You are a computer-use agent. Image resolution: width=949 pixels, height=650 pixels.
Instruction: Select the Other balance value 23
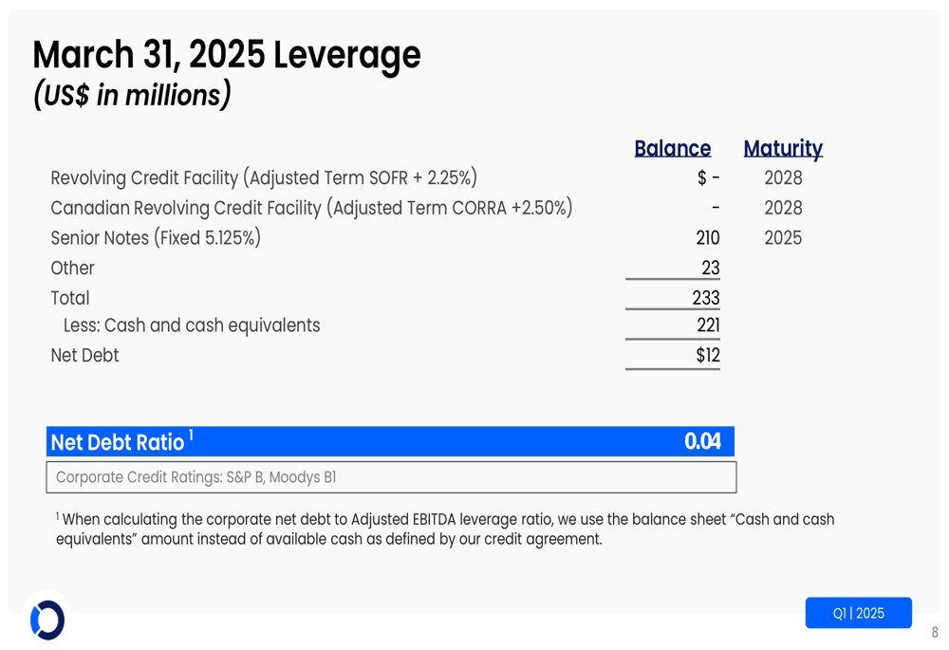point(711,269)
